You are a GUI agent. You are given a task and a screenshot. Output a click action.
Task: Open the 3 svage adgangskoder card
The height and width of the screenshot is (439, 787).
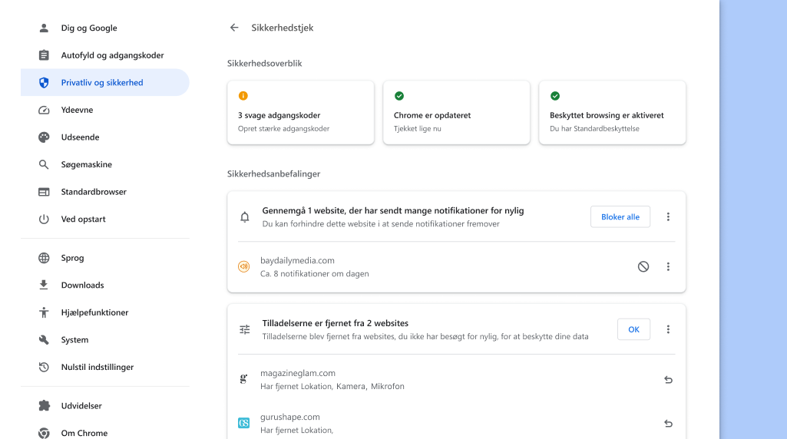(x=301, y=112)
